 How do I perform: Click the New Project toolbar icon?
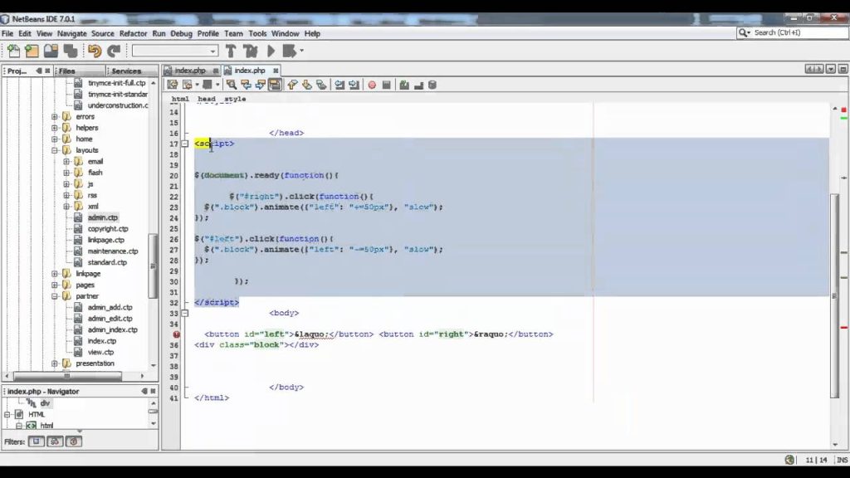[32, 51]
